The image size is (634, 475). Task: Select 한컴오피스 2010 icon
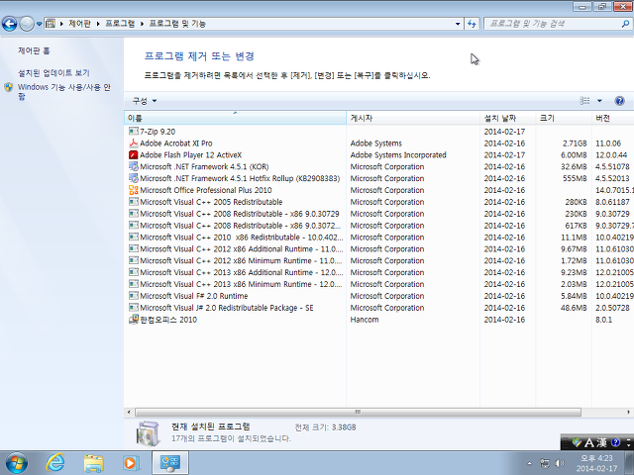point(133,319)
